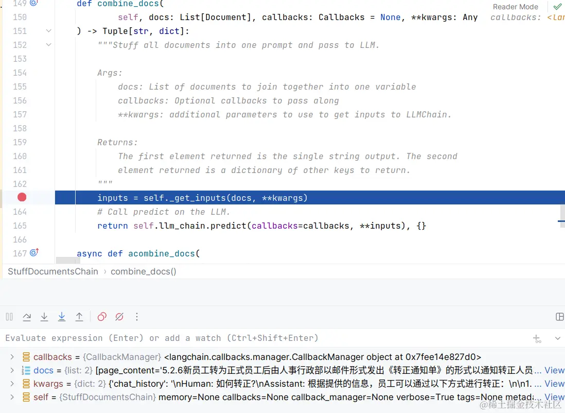Collapse code fold chevron on the docstring line
The image size is (565, 413).
pos(47,45)
